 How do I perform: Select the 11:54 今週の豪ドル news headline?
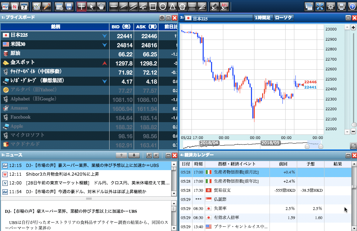86,192
